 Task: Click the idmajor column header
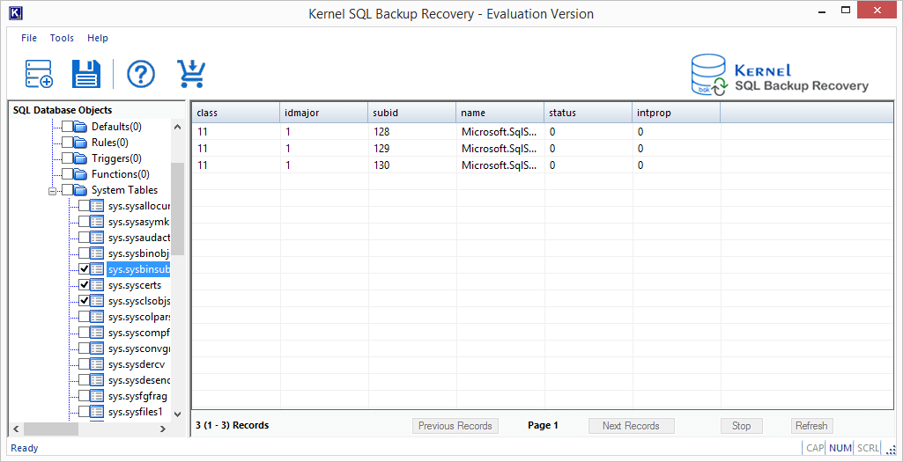[324, 113]
